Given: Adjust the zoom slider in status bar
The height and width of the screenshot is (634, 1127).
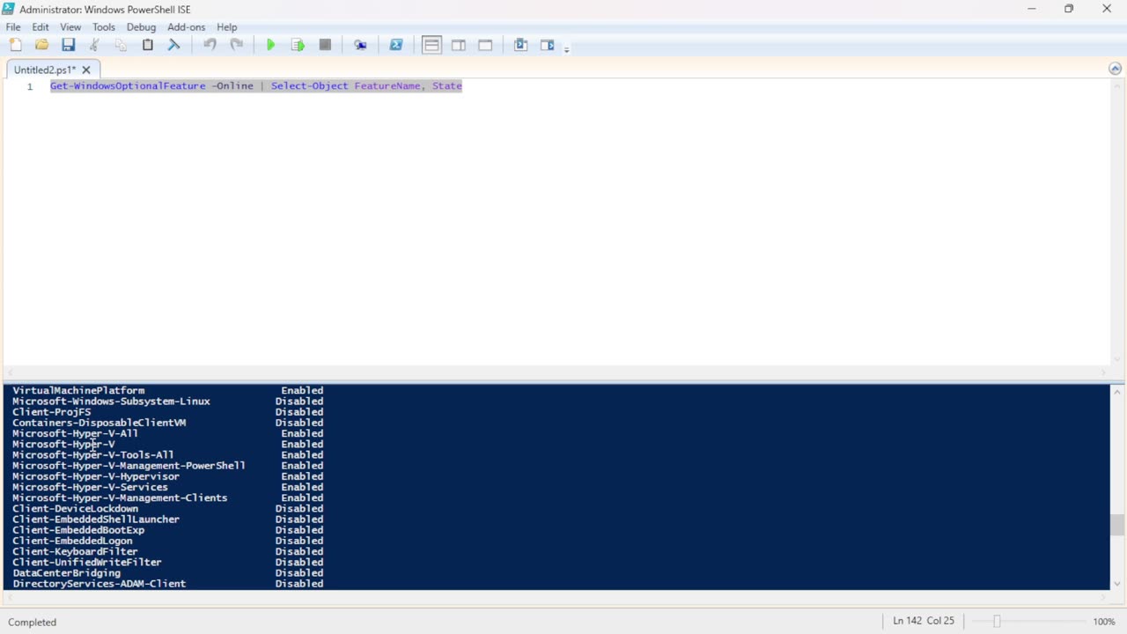Looking at the screenshot, I should [x=997, y=622].
